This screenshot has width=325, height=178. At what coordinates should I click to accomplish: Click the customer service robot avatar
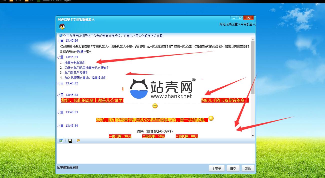click(62, 27)
